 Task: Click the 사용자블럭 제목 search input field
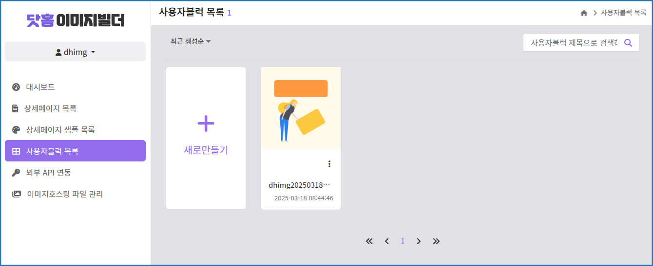coord(573,43)
